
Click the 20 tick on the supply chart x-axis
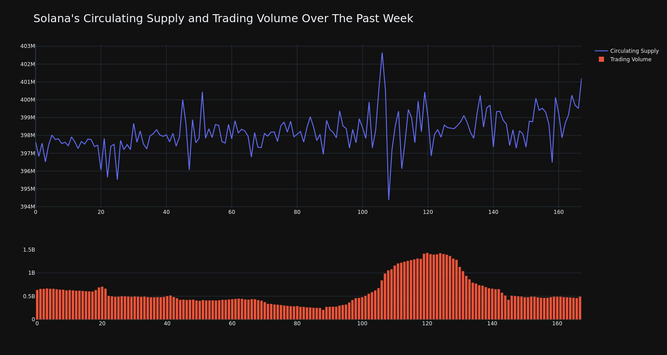pyautogui.click(x=101, y=212)
